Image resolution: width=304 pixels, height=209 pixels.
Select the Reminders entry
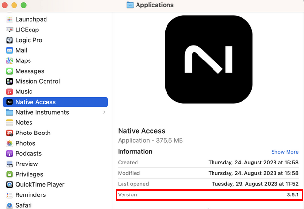click(x=56, y=195)
